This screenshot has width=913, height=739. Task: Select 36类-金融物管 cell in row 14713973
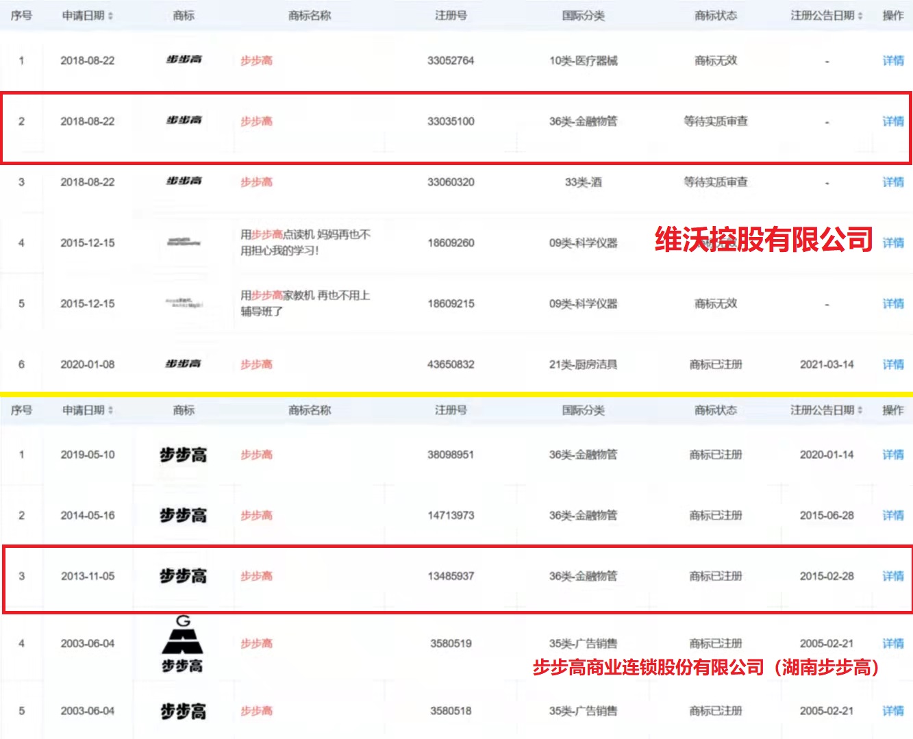click(x=584, y=515)
